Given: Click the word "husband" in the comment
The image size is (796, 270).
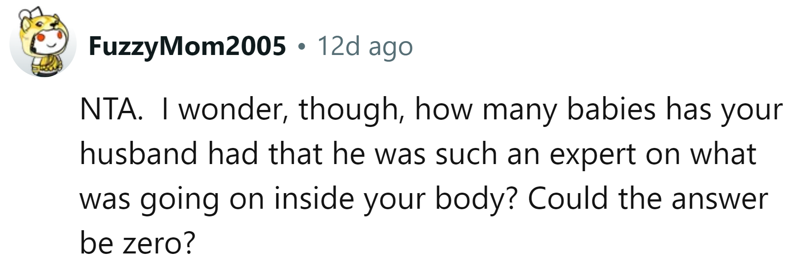Looking at the screenshot, I should [139, 154].
